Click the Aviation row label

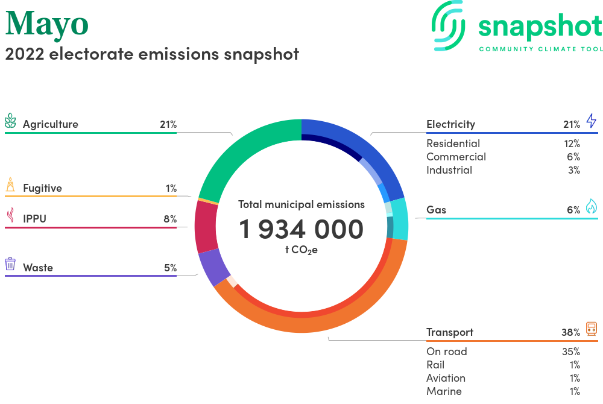[x=446, y=378]
